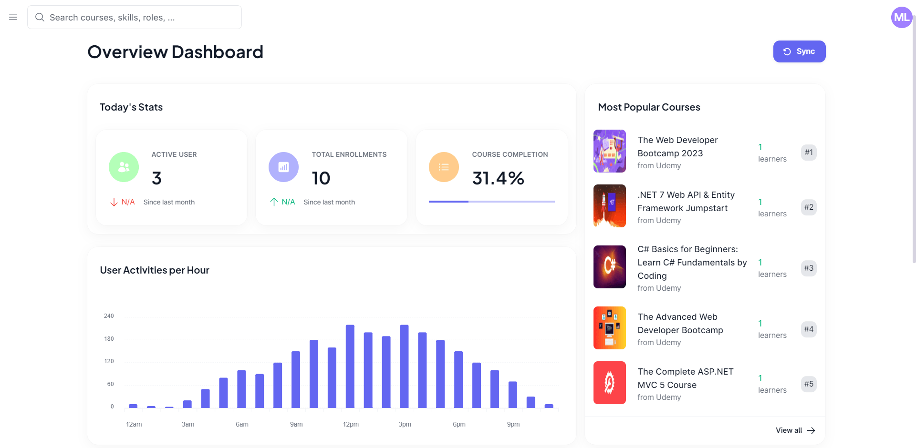The image size is (916, 448).
Task: Click the Course Completion progress bar
Action: coord(492,202)
